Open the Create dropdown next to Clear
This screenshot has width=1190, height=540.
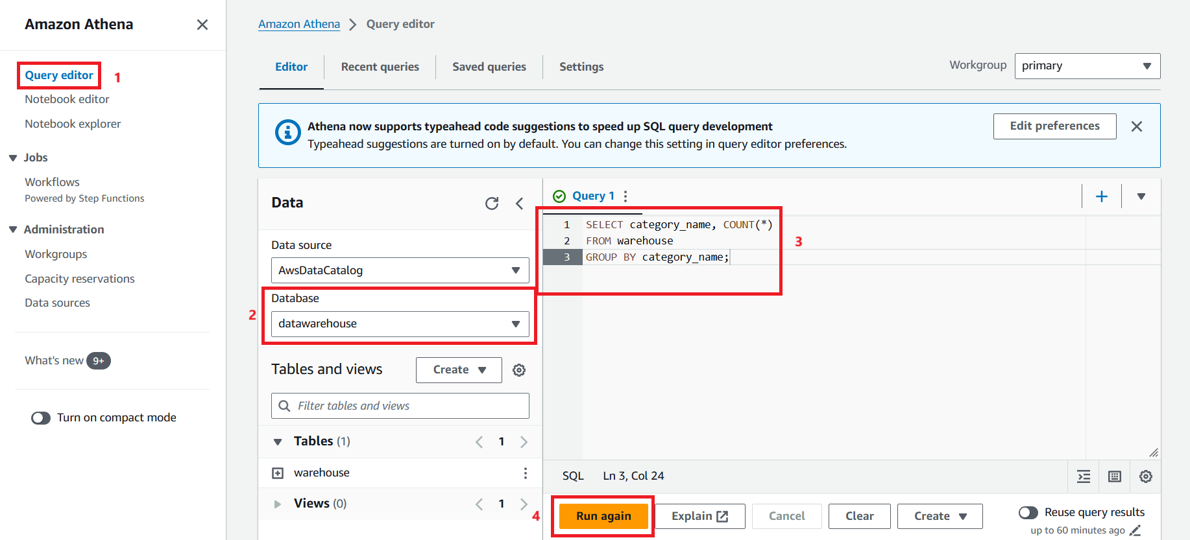[x=940, y=516]
